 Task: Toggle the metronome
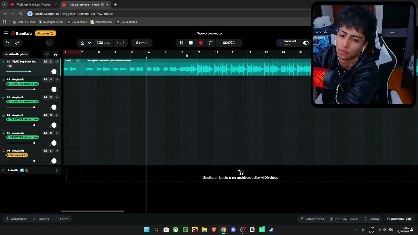coord(82,43)
